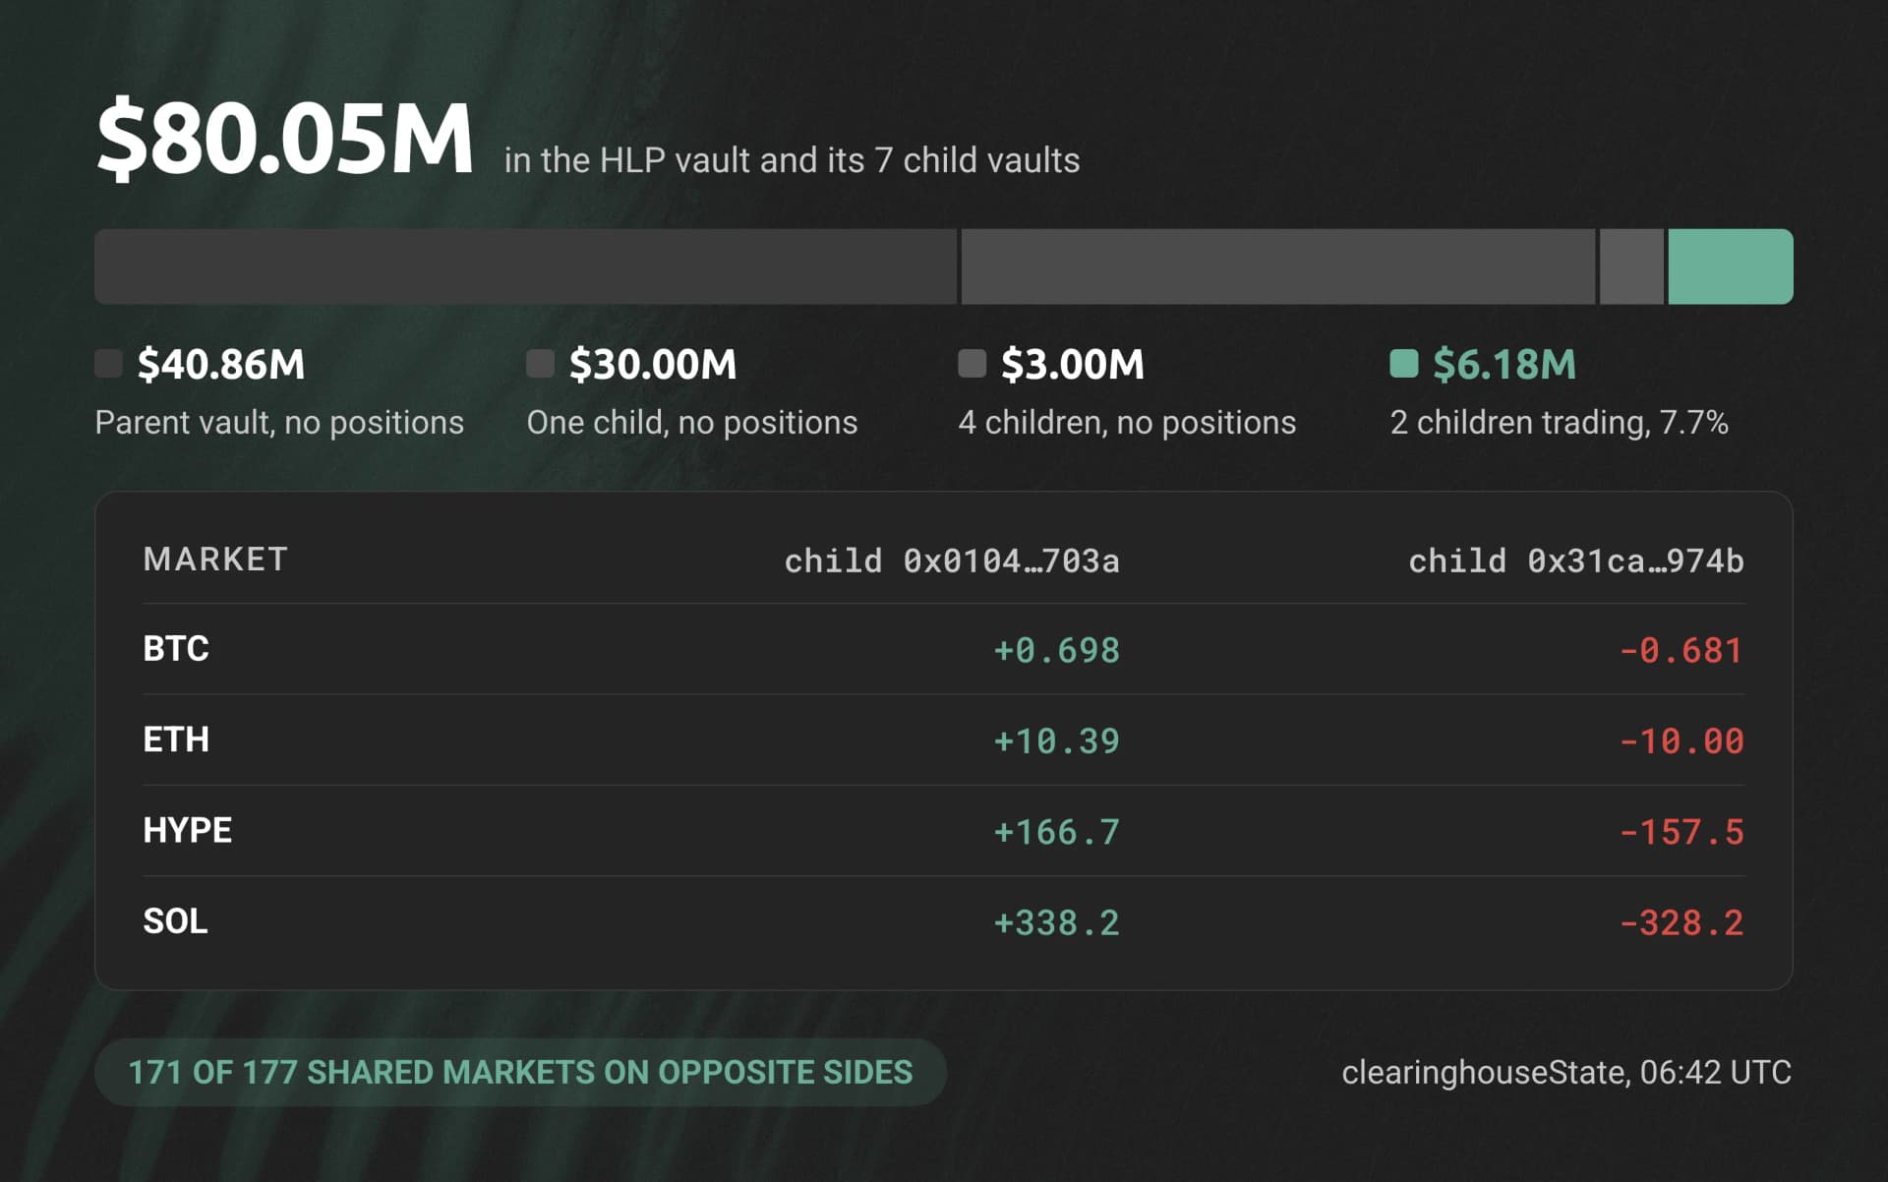Click '4 children, no positions' label
Screen dimensions: 1888x1182
coord(1127,423)
